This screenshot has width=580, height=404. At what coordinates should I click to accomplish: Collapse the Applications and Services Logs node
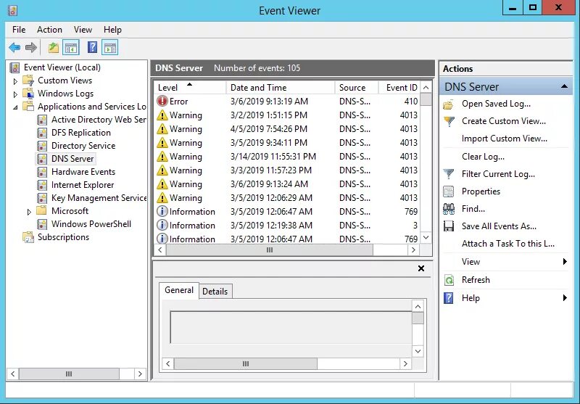15,107
